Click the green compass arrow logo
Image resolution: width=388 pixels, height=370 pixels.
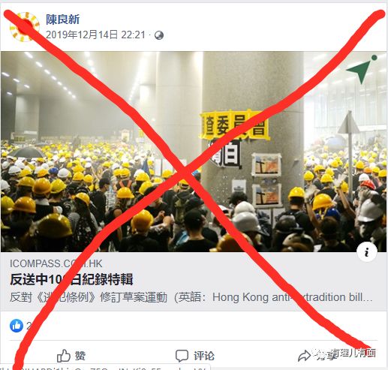coord(362,69)
